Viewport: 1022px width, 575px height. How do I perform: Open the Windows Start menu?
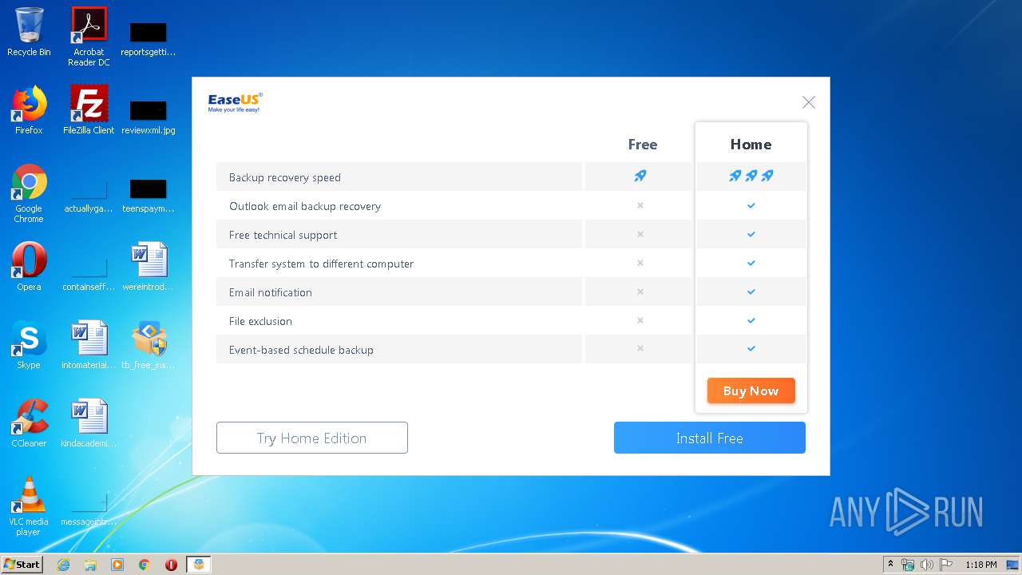[x=22, y=565]
